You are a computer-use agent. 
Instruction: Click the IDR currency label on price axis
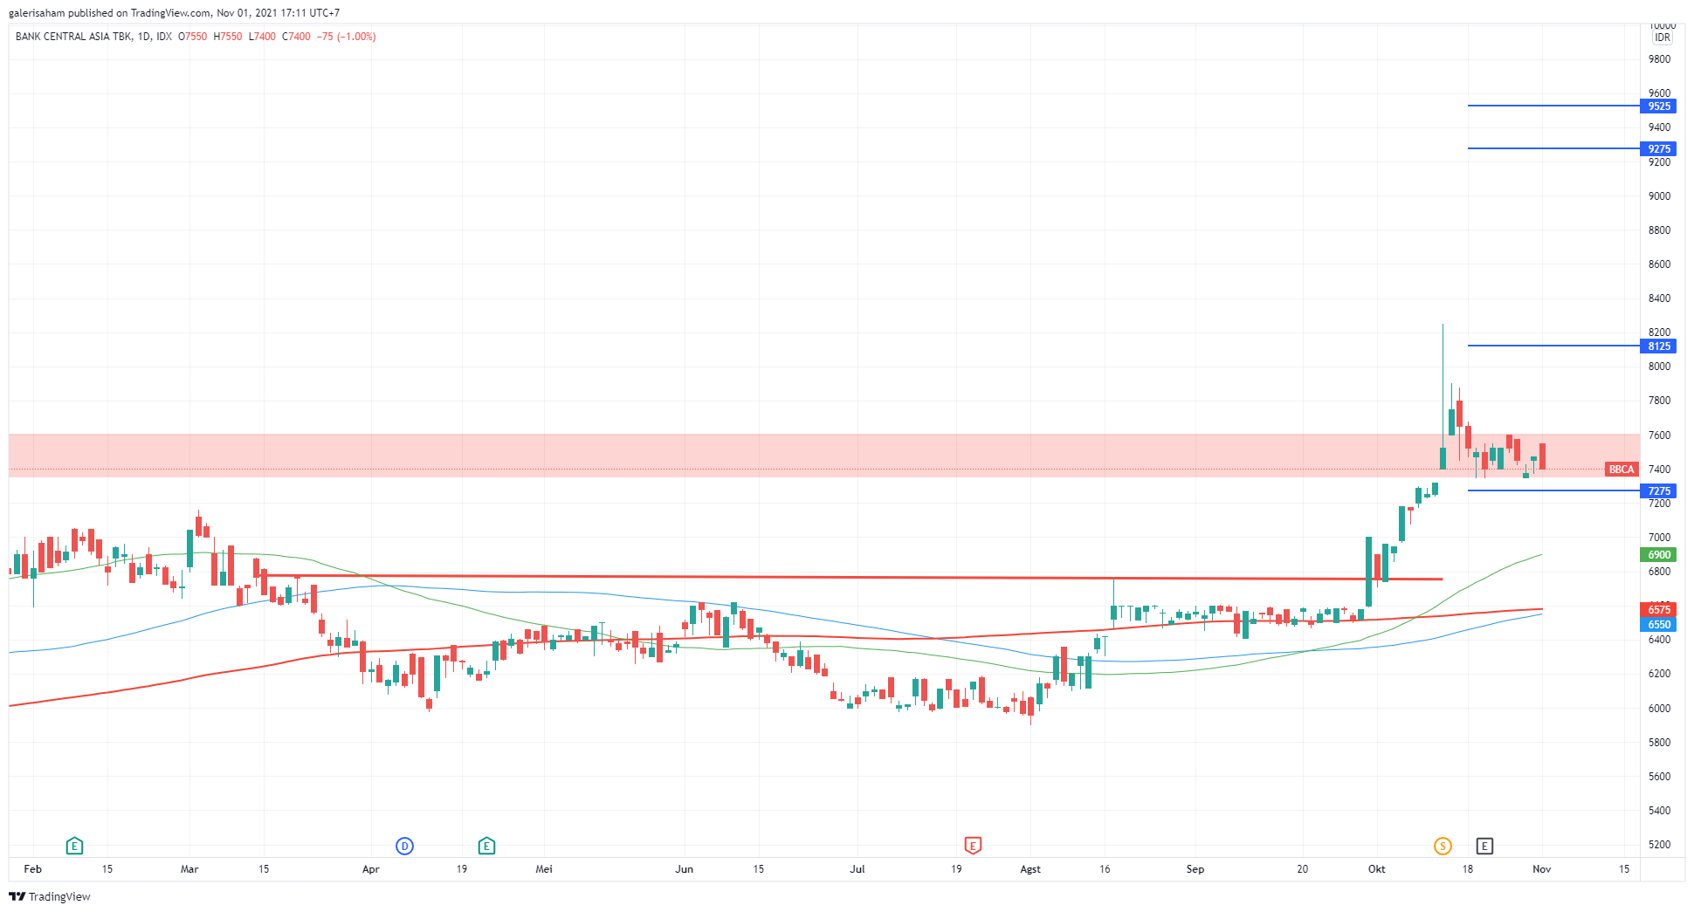click(x=1663, y=38)
